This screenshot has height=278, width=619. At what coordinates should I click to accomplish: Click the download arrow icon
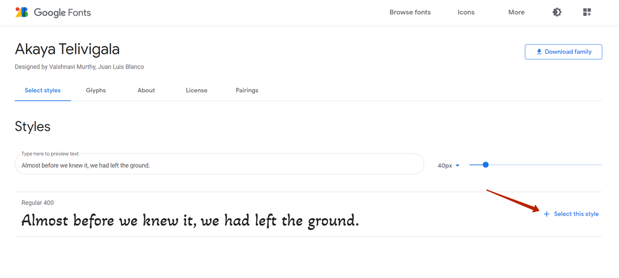tap(539, 52)
